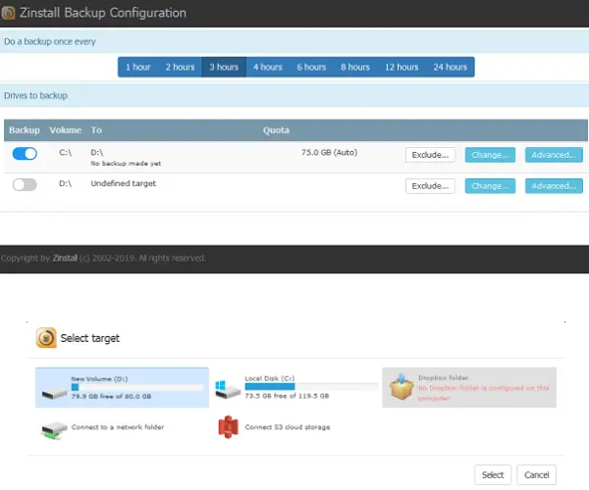
Task: Enable backup toggle for D:\ volume
Action: [x=25, y=184]
